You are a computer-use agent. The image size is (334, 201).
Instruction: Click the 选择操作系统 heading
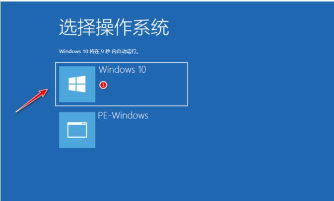pyautogui.click(x=114, y=27)
